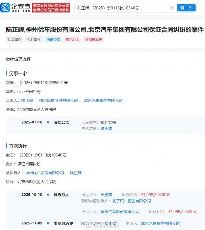The width and height of the screenshot is (205, 230).
Task: Select the 2025-07-16 timeline dot
Action: (x=48, y=122)
